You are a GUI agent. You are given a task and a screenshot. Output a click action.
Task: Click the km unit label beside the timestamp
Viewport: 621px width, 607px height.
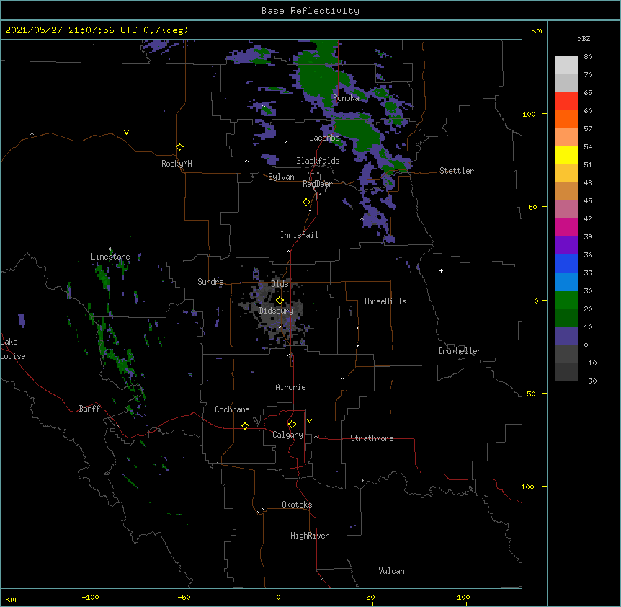(x=536, y=30)
